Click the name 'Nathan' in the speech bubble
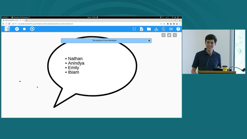247x139 pixels. tap(75, 59)
